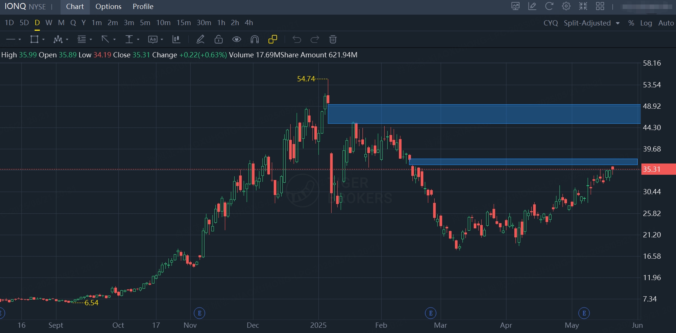Select the 1D timeframe
Image resolution: width=676 pixels, height=333 pixels.
click(9, 23)
